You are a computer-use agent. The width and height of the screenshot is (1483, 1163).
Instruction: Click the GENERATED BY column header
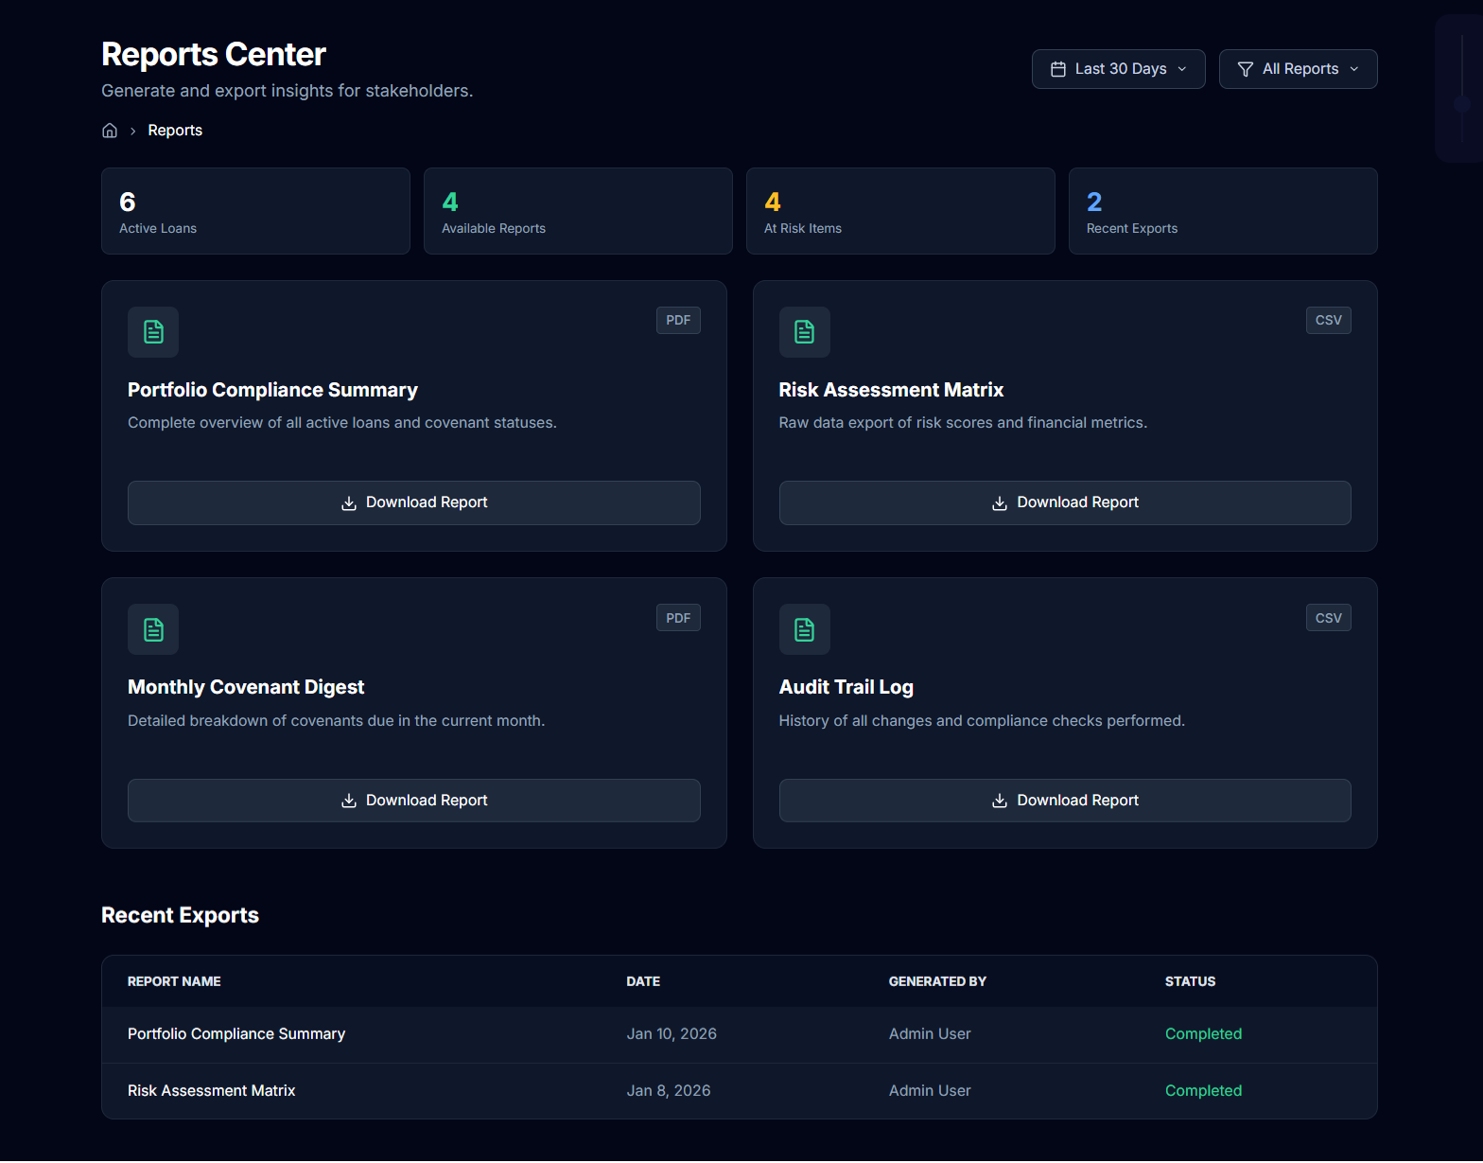(937, 981)
